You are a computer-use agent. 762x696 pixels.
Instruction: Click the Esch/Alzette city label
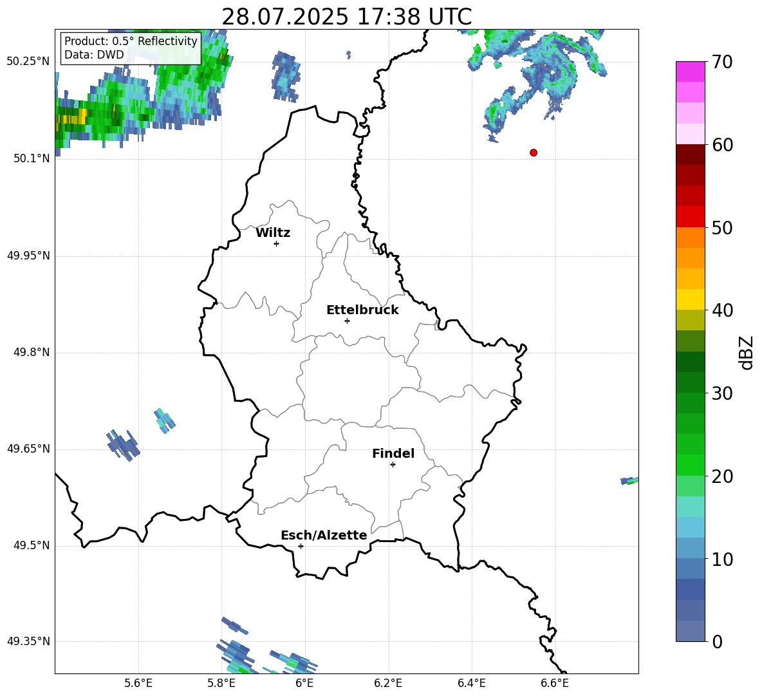[x=324, y=535]
